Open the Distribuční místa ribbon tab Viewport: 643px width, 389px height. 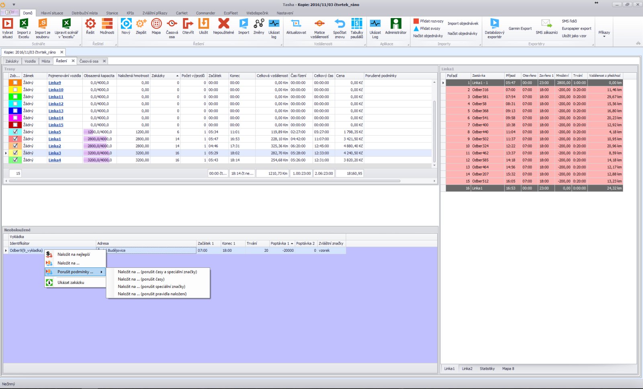tap(84, 13)
